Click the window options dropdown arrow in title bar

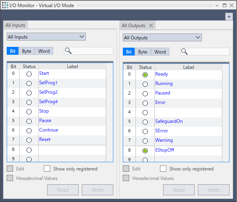[218, 5]
